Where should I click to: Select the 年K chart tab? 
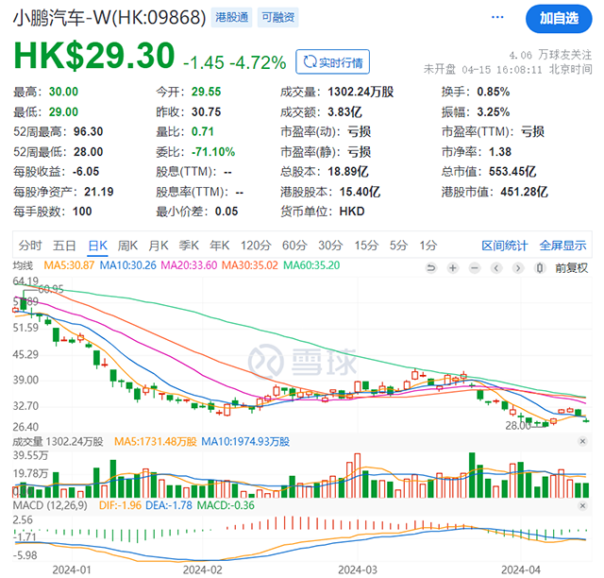(x=220, y=246)
